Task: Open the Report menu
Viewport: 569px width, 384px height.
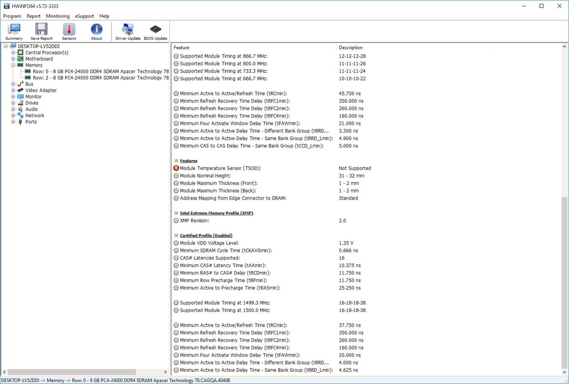Action: coord(33,16)
